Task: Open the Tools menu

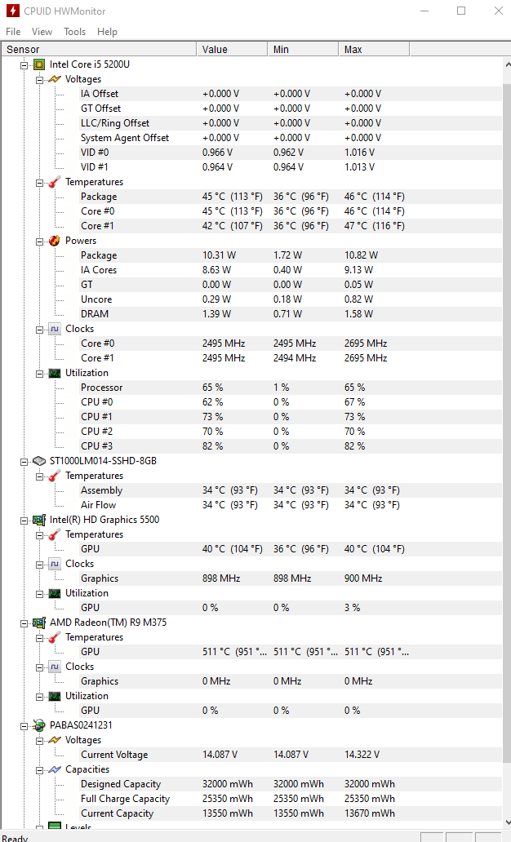Action: pos(74,32)
